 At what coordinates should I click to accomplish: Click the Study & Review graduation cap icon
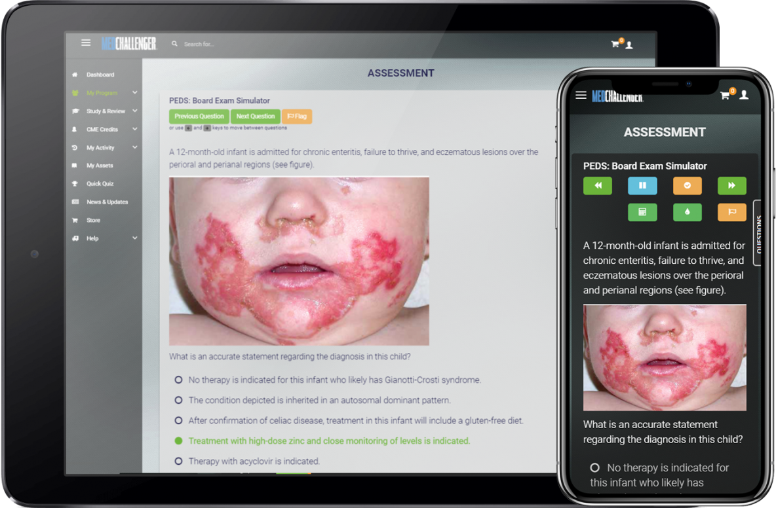tap(75, 111)
